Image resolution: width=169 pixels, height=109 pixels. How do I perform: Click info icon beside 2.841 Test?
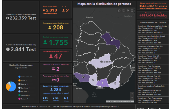pyautogui.click(x=8, y=49)
